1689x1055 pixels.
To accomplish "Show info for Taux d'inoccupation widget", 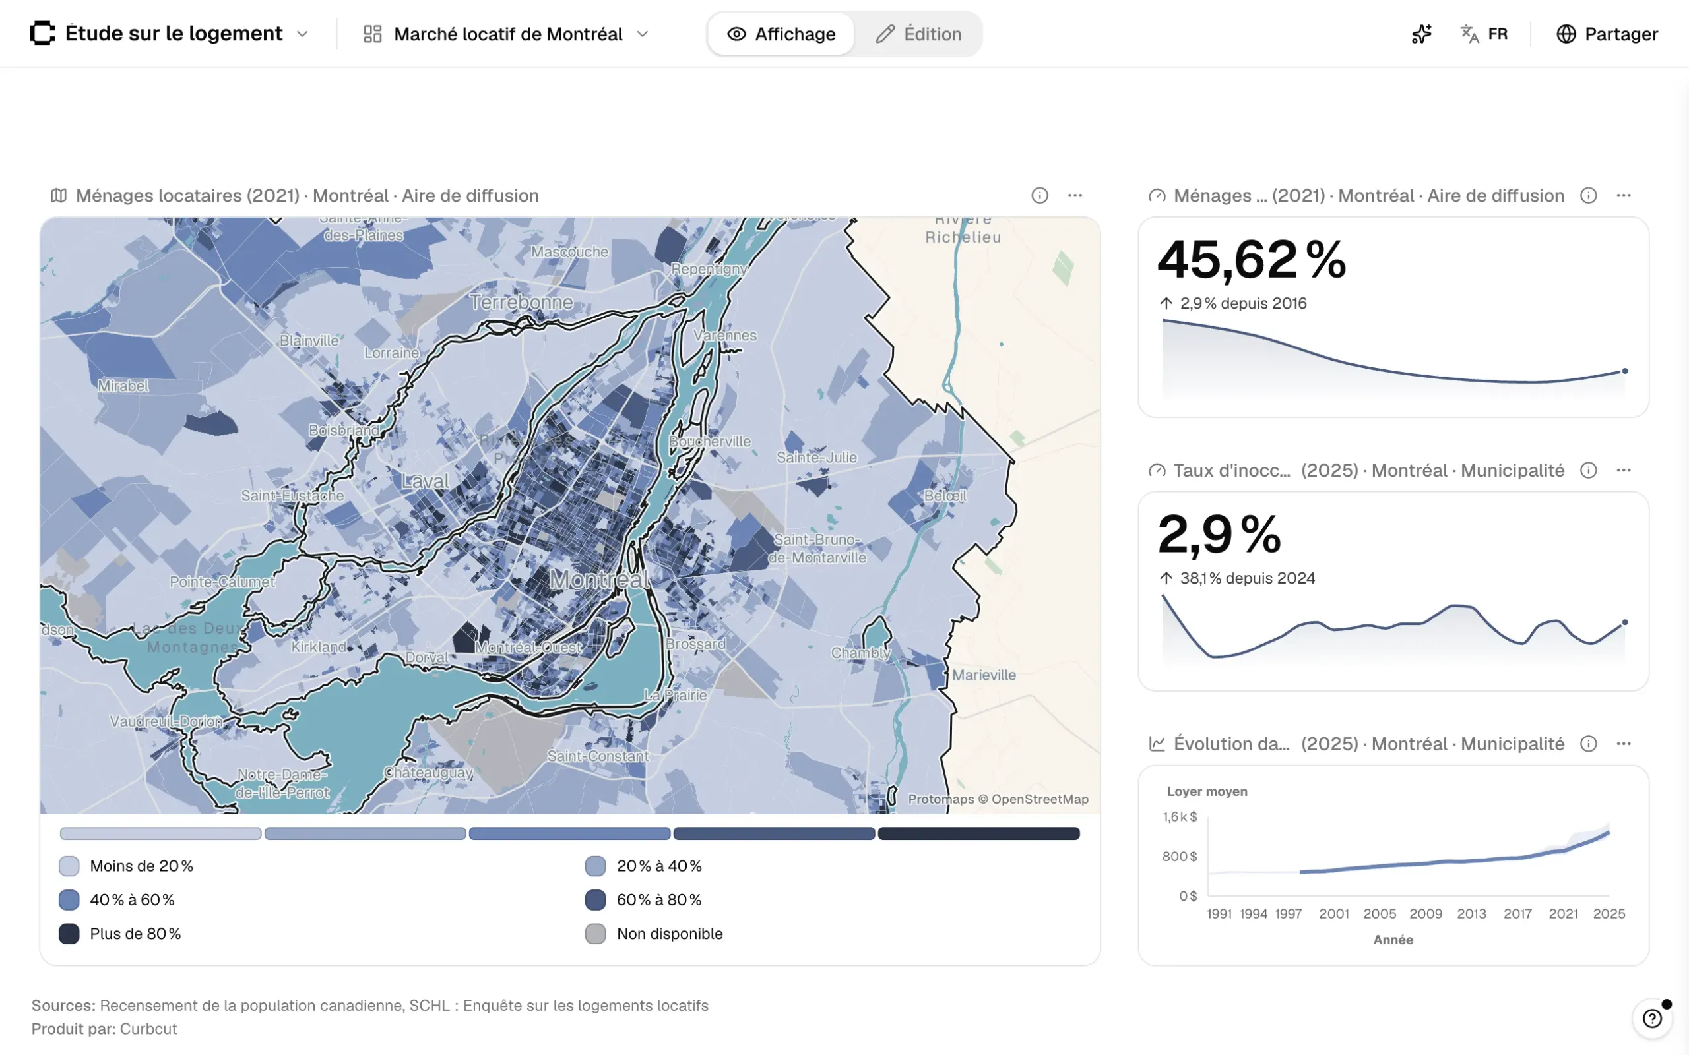I will (x=1589, y=470).
